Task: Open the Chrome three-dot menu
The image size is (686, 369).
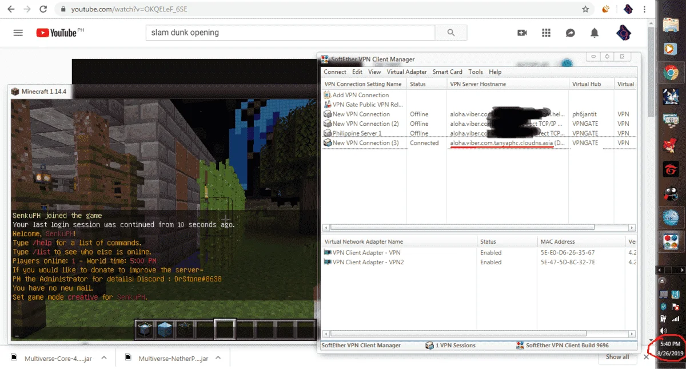Action: coord(645,9)
